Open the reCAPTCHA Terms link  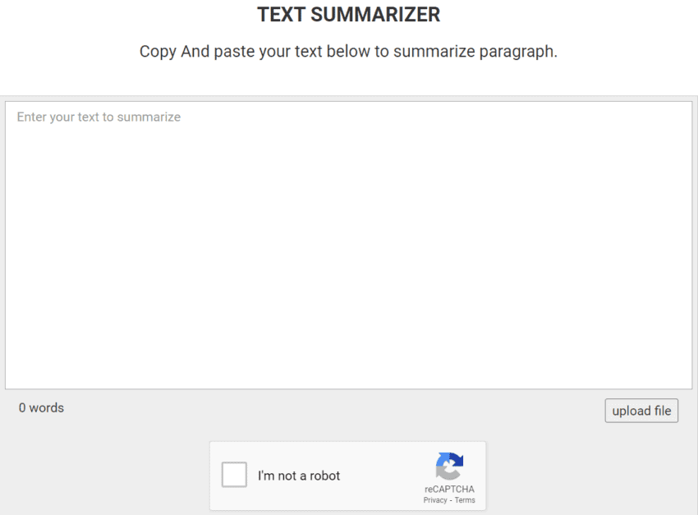point(464,499)
